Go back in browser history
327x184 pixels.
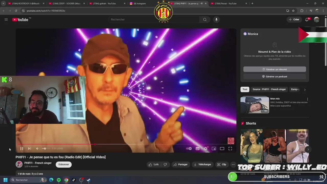[4, 11]
